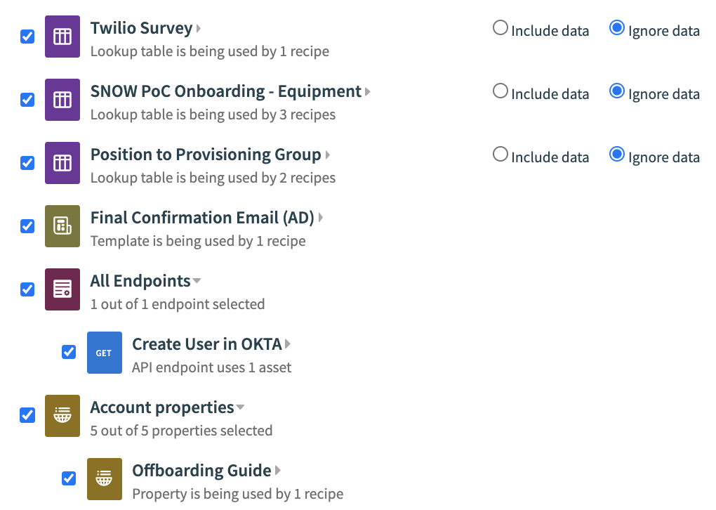Click the GET badge for Create User in OKTA
Screen dimensions: 716x510
(104, 352)
